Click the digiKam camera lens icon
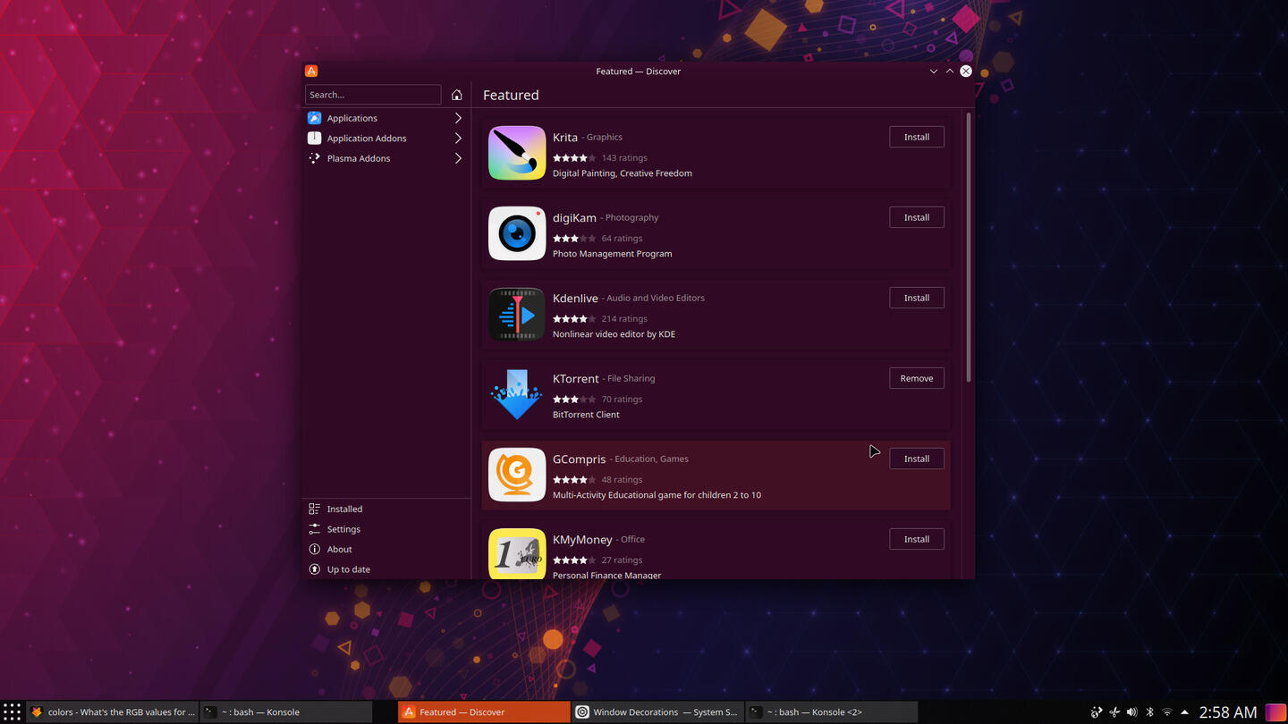 click(x=517, y=233)
